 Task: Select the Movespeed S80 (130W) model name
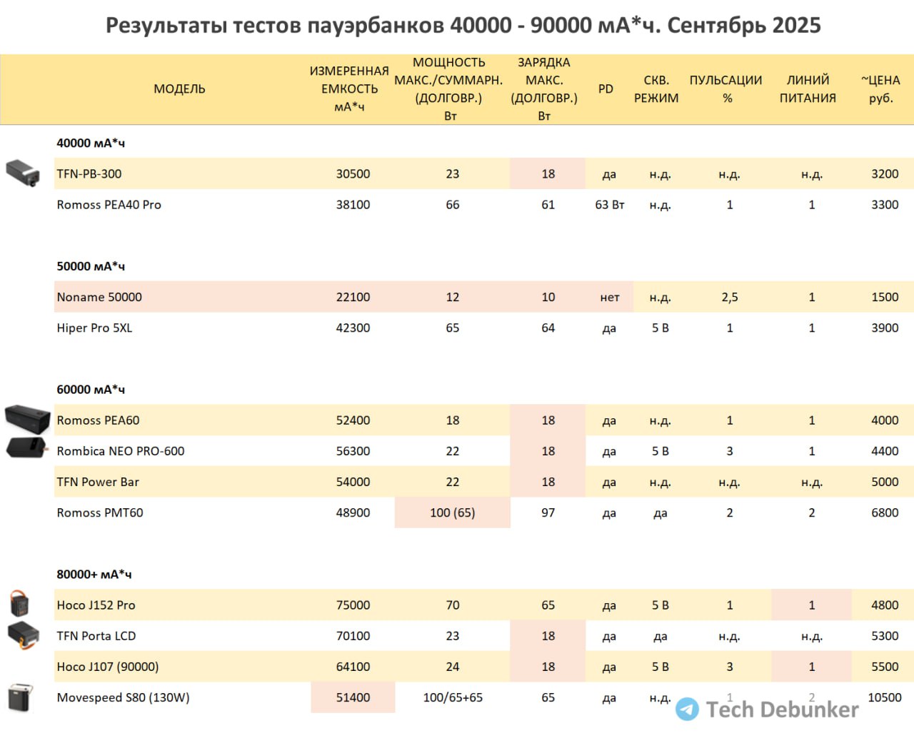pos(124,697)
